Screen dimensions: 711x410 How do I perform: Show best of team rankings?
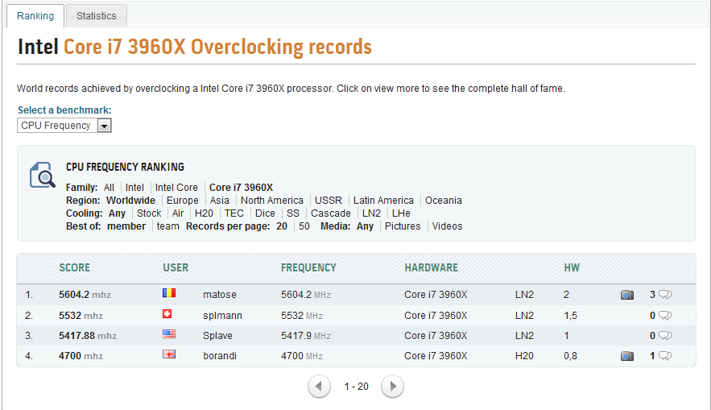point(168,226)
